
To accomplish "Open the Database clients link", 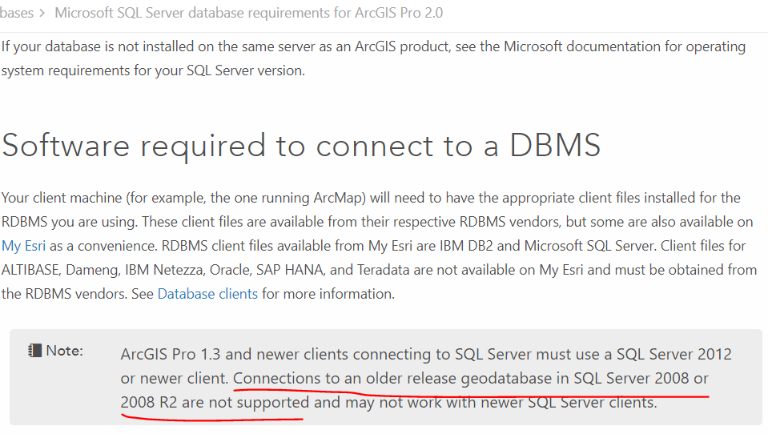I will point(207,294).
